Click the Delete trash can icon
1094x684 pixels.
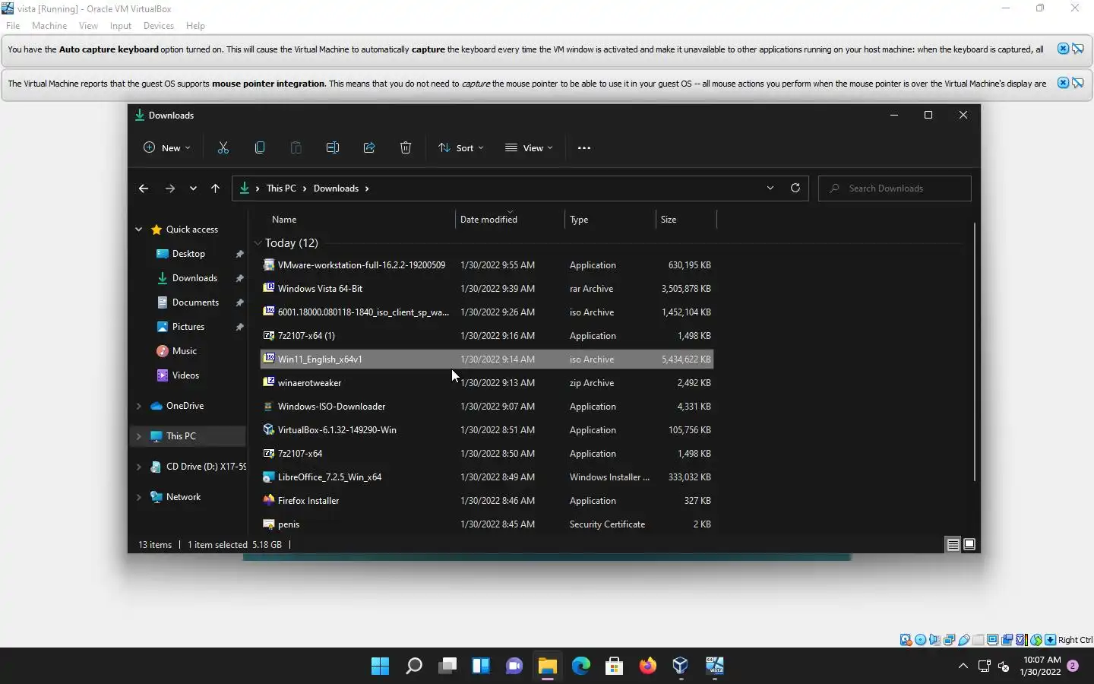(406, 148)
